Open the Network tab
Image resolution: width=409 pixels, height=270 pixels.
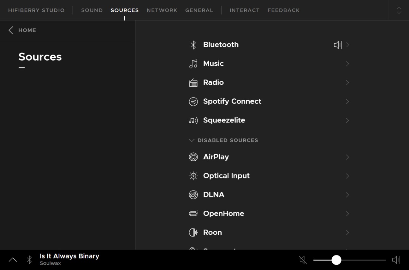point(162,10)
